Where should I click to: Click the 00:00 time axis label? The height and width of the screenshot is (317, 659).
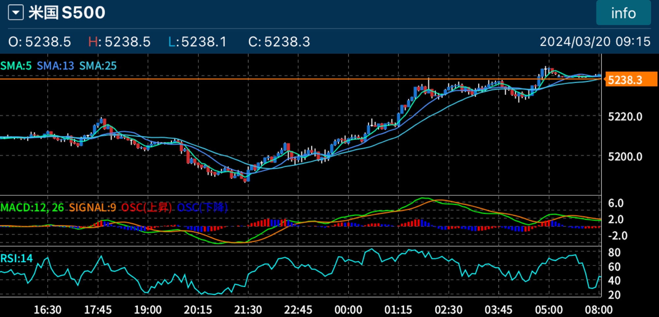coord(348,310)
